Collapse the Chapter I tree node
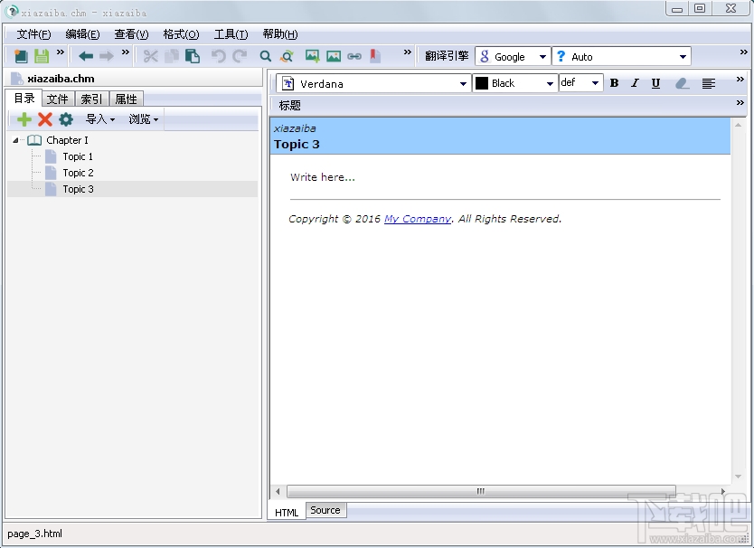This screenshot has height=548, width=754. point(14,140)
